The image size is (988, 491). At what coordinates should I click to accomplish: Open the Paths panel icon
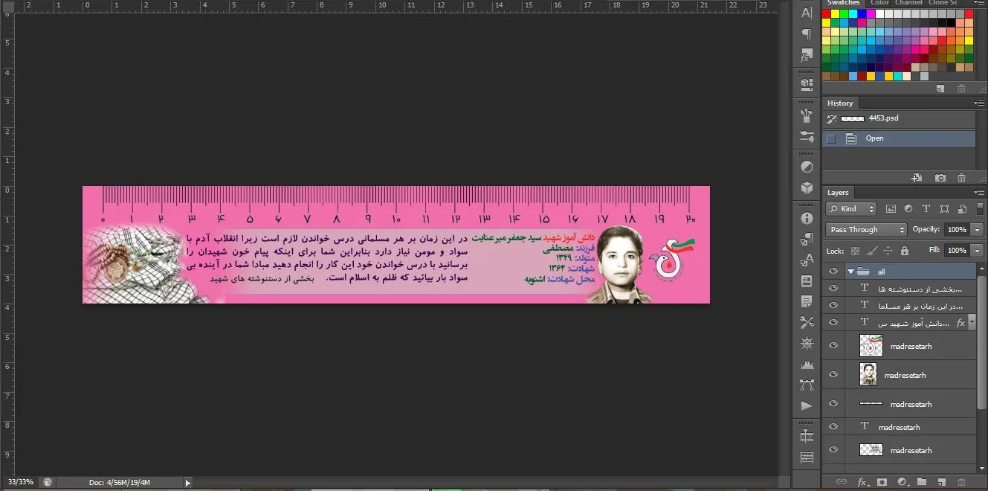coord(807,385)
